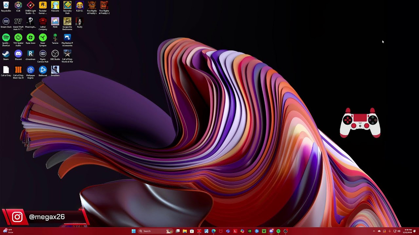
Task: Open the network tray icon
Action: click(x=395, y=231)
